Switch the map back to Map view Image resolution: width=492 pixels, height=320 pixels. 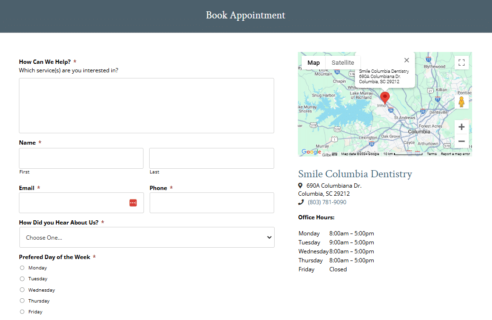click(x=313, y=62)
